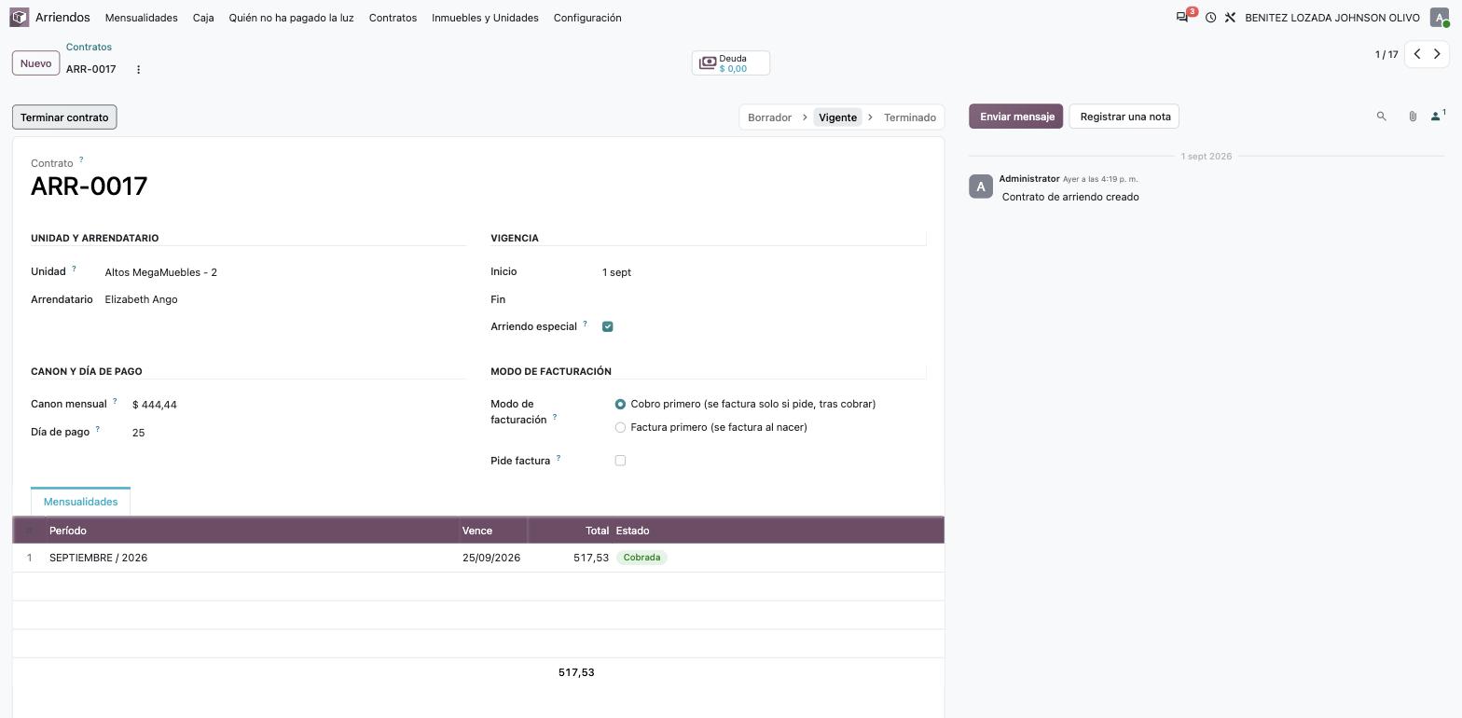Uncheck the Arriendo especial checkbox
The image size is (1462, 718).
[608, 326]
